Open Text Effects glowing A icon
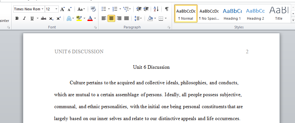The height and width of the screenshot is (123, 295). point(69,18)
